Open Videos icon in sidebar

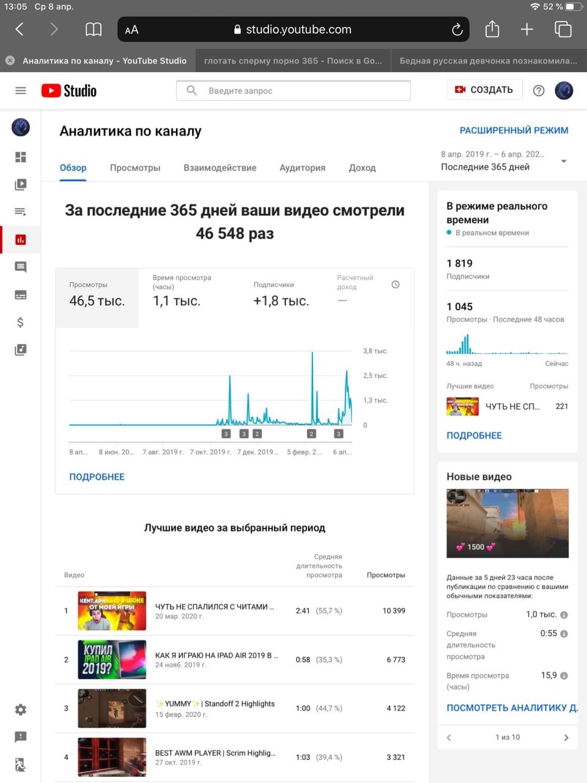[x=21, y=184]
